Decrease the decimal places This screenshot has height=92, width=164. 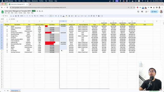[x=32, y=16]
